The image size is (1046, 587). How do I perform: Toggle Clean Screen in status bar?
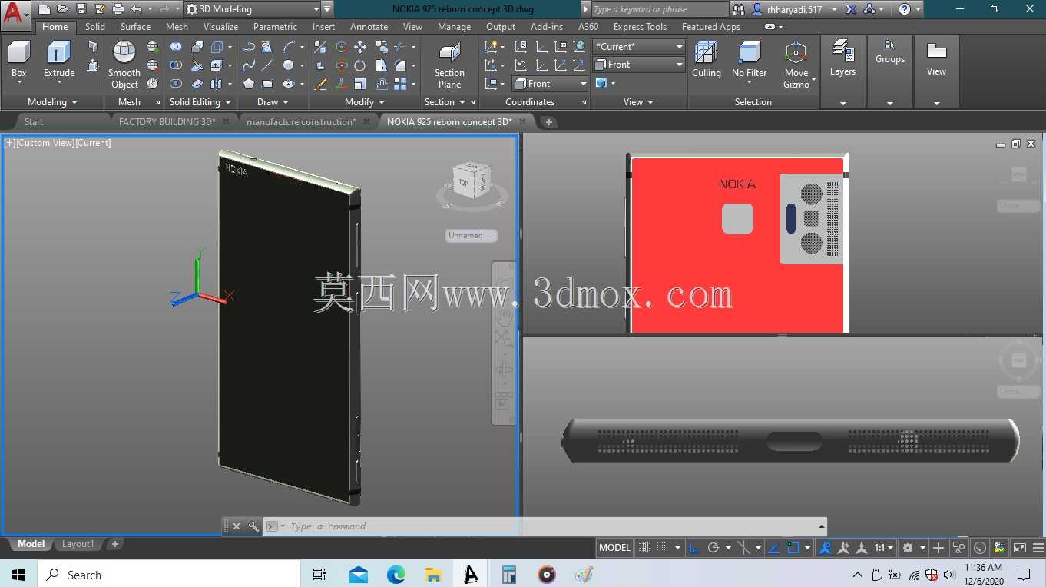pyautogui.click(x=1020, y=548)
